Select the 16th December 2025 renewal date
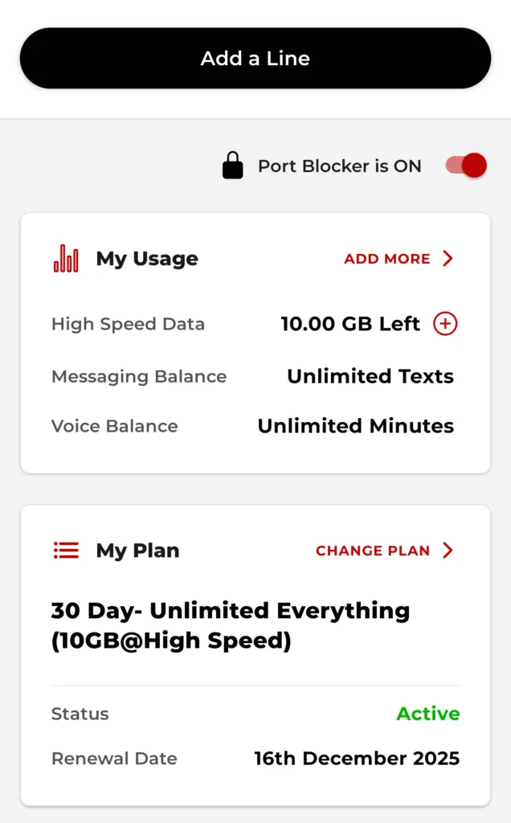 pos(357,758)
